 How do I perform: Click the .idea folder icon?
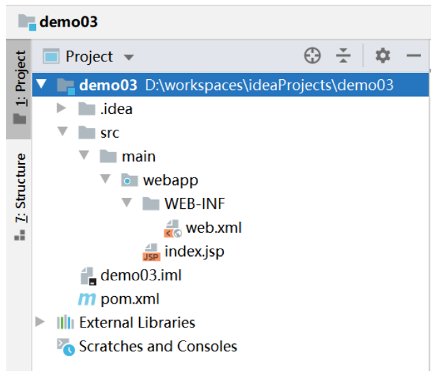[87, 109]
